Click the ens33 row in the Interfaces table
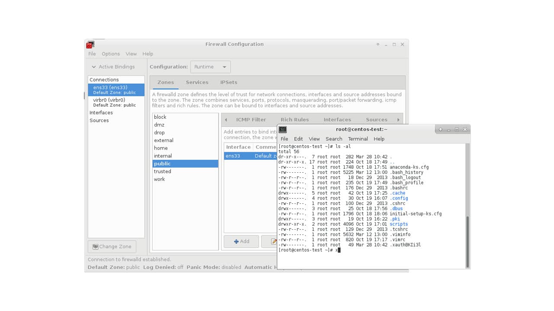 pyautogui.click(x=238, y=155)
